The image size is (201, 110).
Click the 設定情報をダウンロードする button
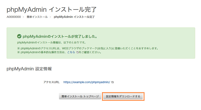tap(123, 96)
